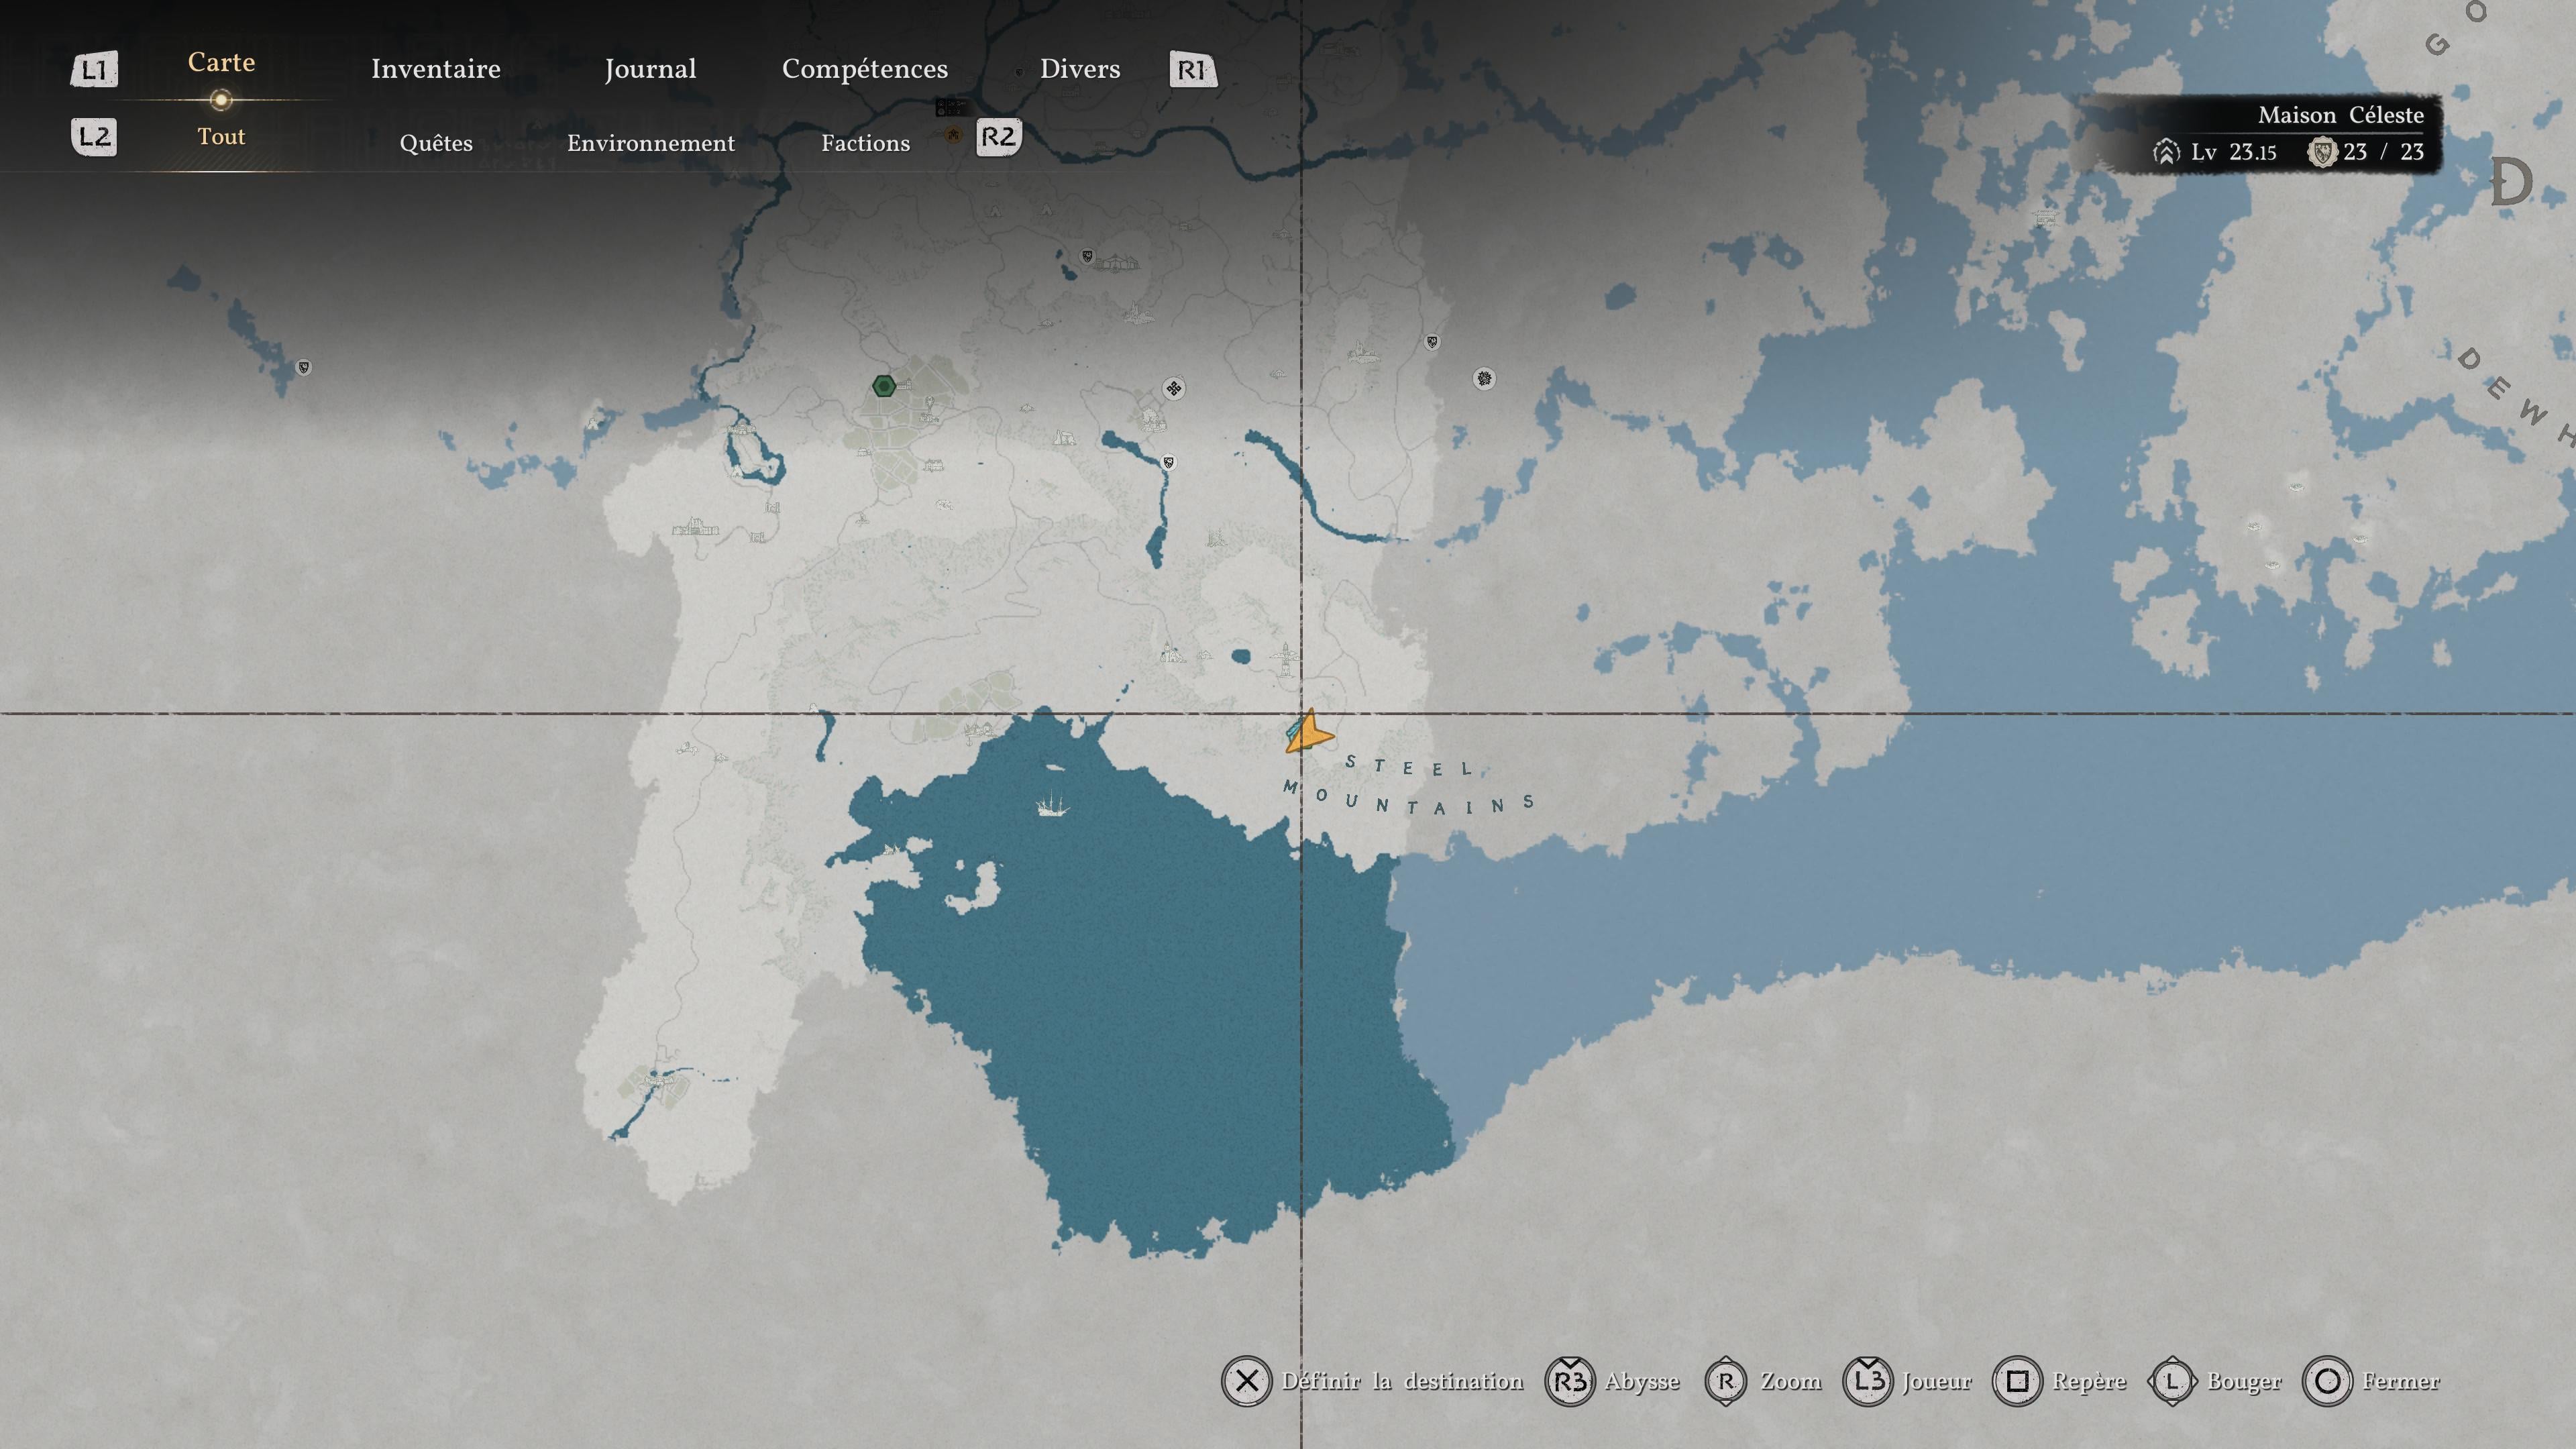
Task: Click the level emblem icon beside Lv
Action: (2166, 152)
